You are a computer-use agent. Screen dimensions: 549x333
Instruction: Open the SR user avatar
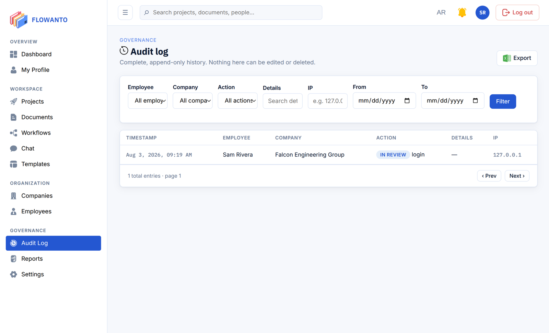482,13
